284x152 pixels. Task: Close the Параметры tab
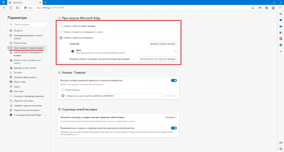coord(40,3)
